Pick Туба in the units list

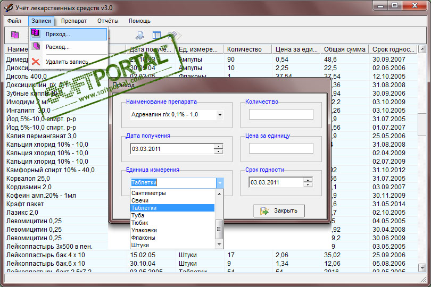coord(172,215)
